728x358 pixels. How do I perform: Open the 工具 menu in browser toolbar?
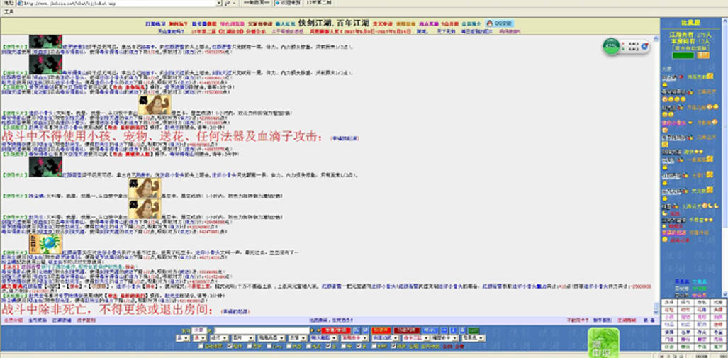[9, 11]
